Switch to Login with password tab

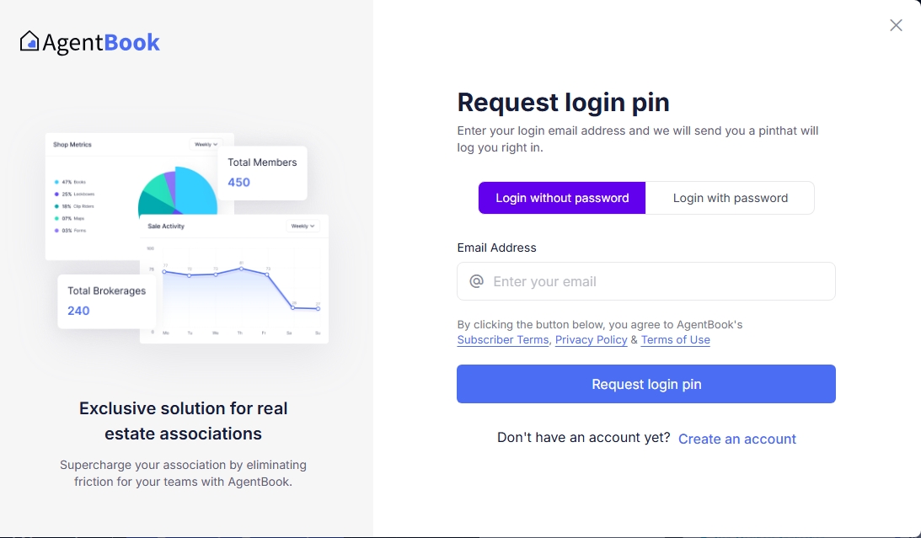click(730, 198)
